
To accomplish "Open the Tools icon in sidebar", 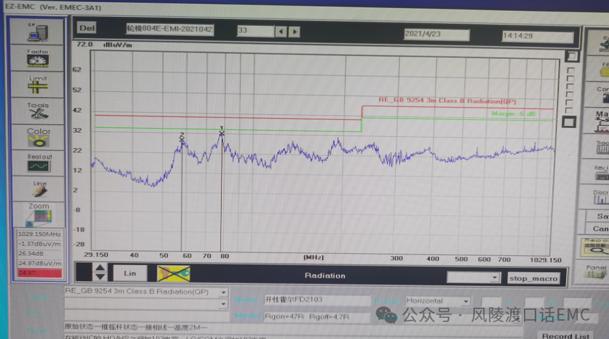I will [x=37, y=111].
